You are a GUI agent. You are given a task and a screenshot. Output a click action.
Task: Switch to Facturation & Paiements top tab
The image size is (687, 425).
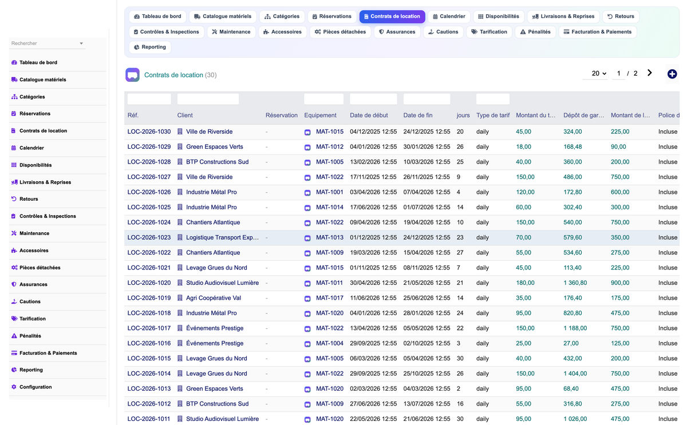[598, 31]
